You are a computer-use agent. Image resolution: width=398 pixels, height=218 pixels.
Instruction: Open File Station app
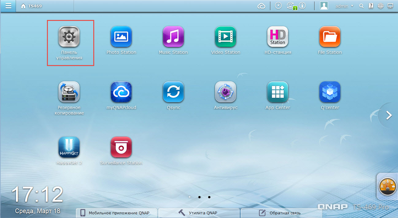coord(330,37)
